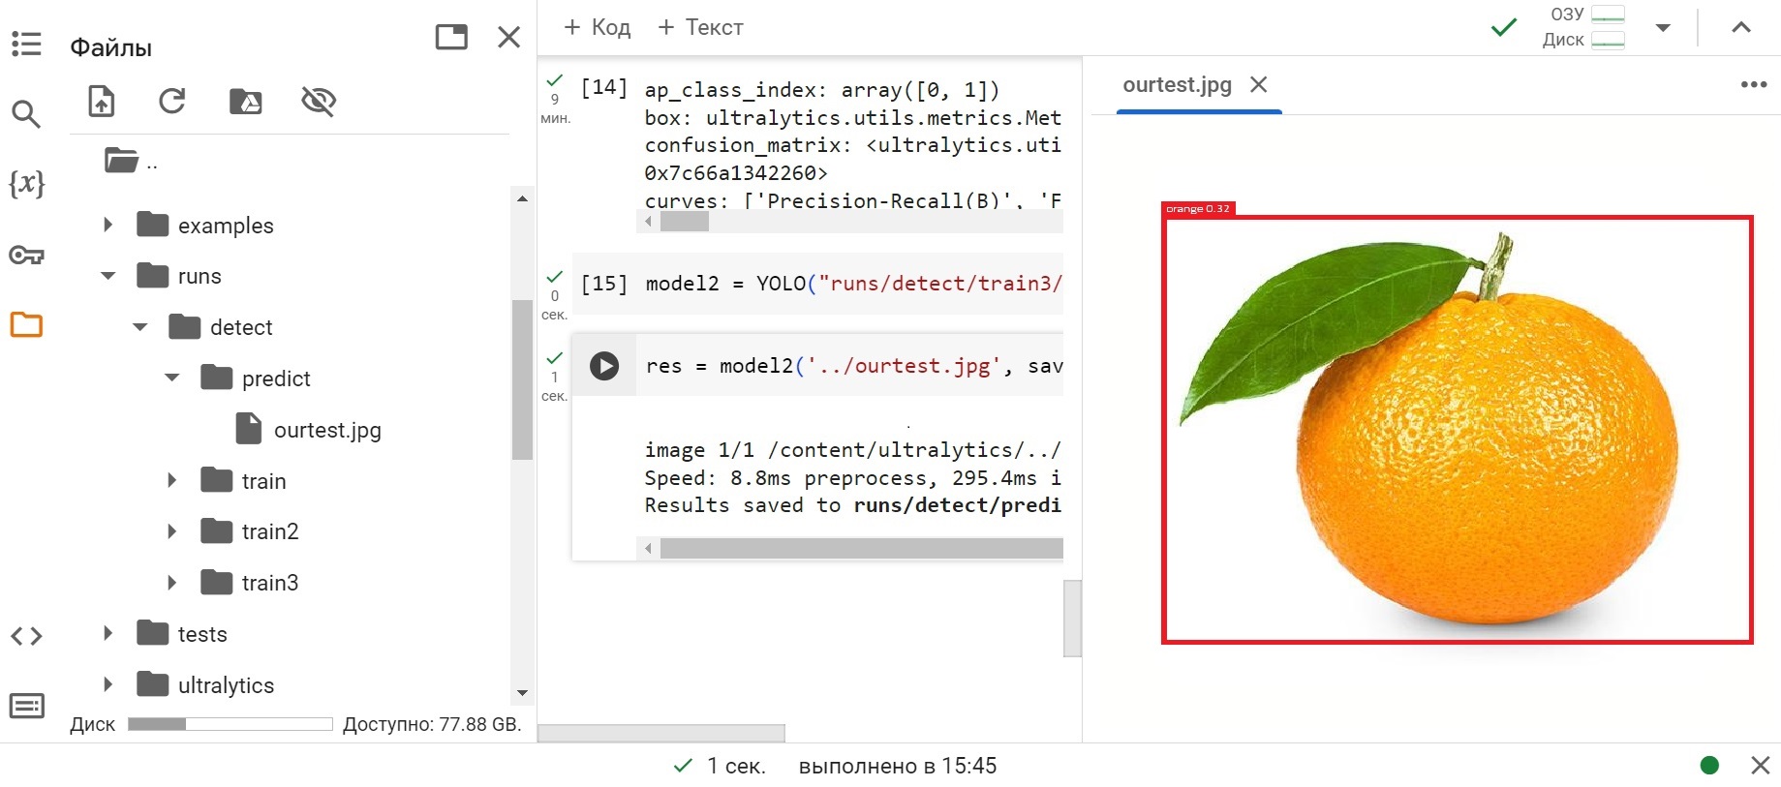Add a code cell with + Код
Viewport: 1781px width, 787px height.
tap(598, 27)
